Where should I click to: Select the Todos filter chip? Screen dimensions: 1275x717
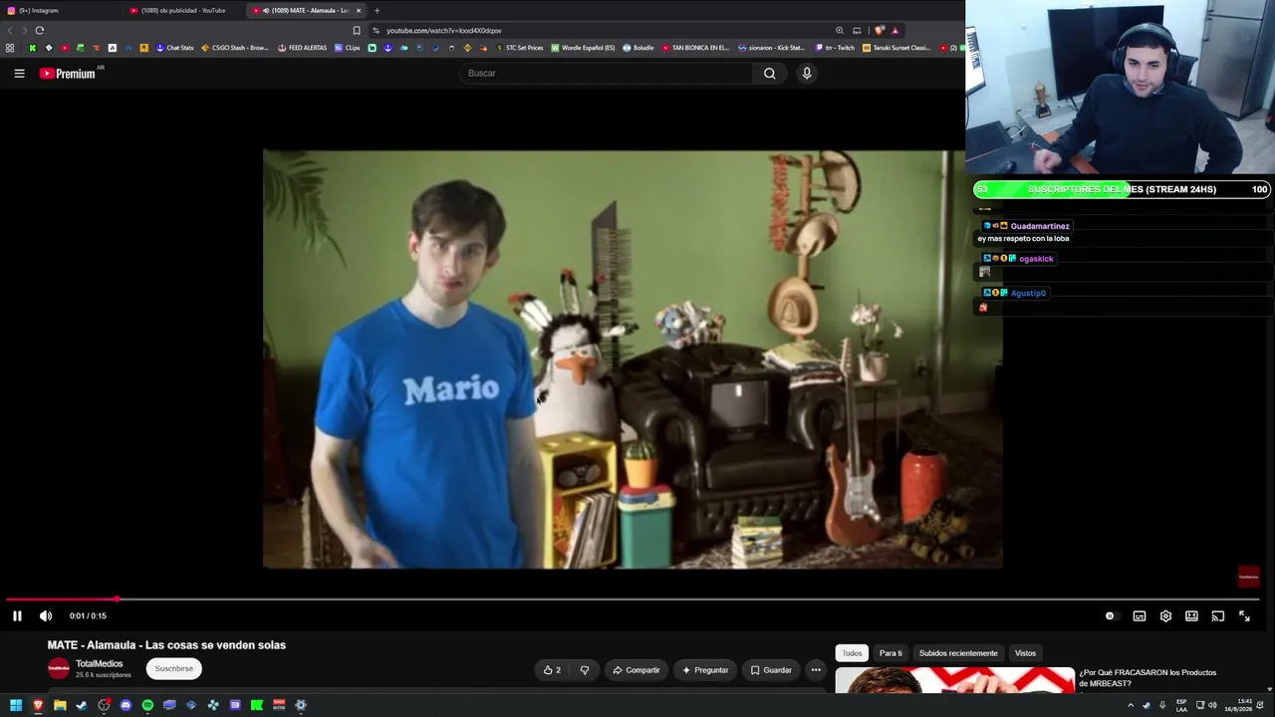(x=852, y=653)
